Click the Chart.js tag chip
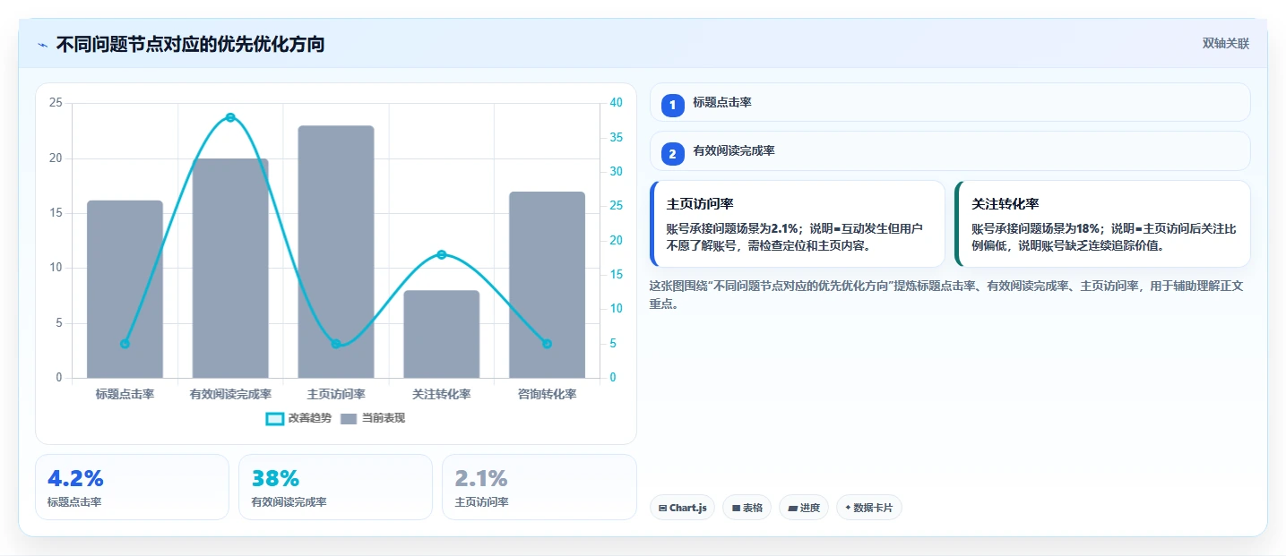Screen dimensions: 1286x556 click(x=682, y=508)
